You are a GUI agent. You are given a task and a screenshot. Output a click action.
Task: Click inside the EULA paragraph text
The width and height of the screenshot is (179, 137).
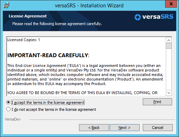[85, 75]
